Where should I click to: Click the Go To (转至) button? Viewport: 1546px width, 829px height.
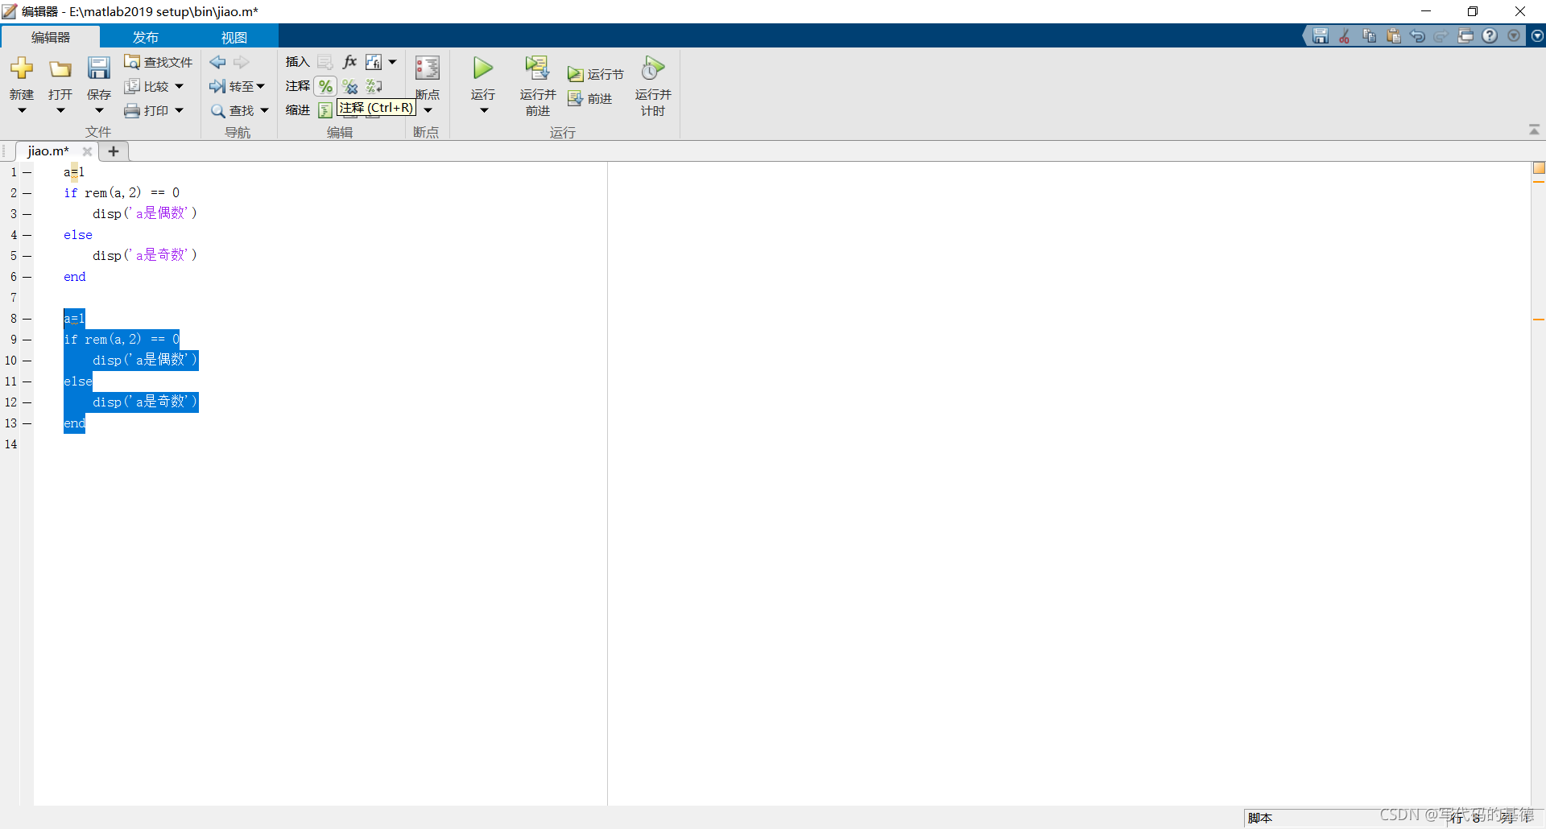coord(237,86)
